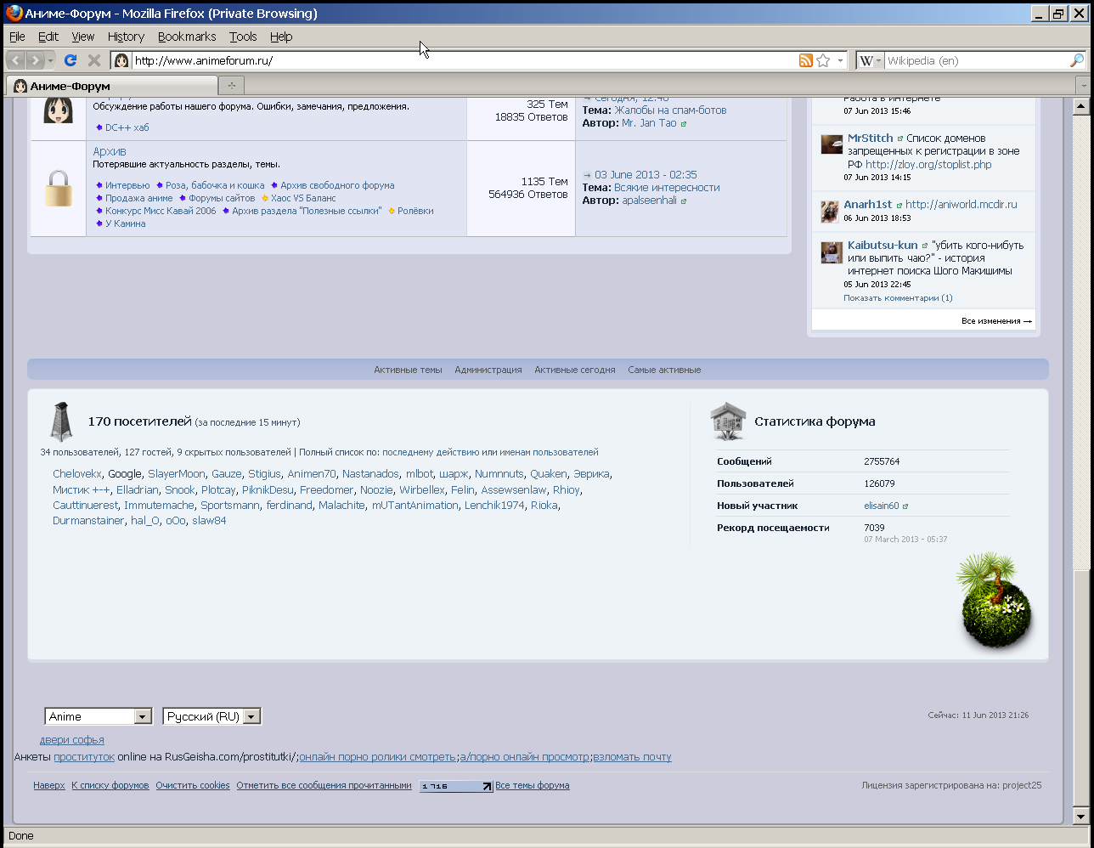Open a new tab with the plus button
1094x848 pixels.
tap(231, 85)
